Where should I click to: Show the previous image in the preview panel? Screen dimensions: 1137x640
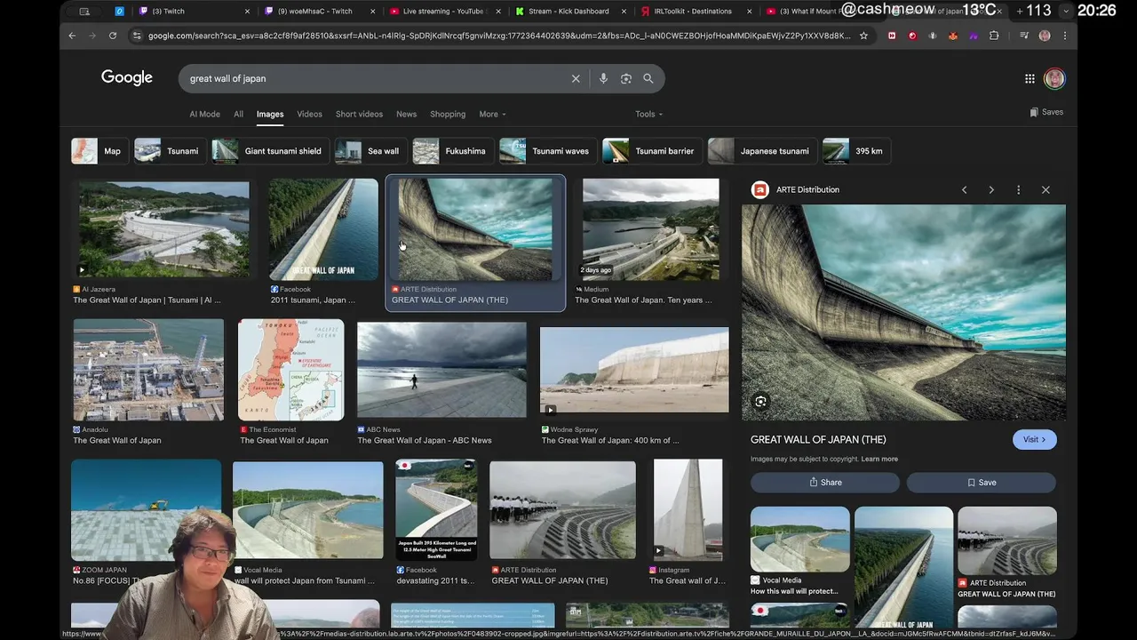964,189
